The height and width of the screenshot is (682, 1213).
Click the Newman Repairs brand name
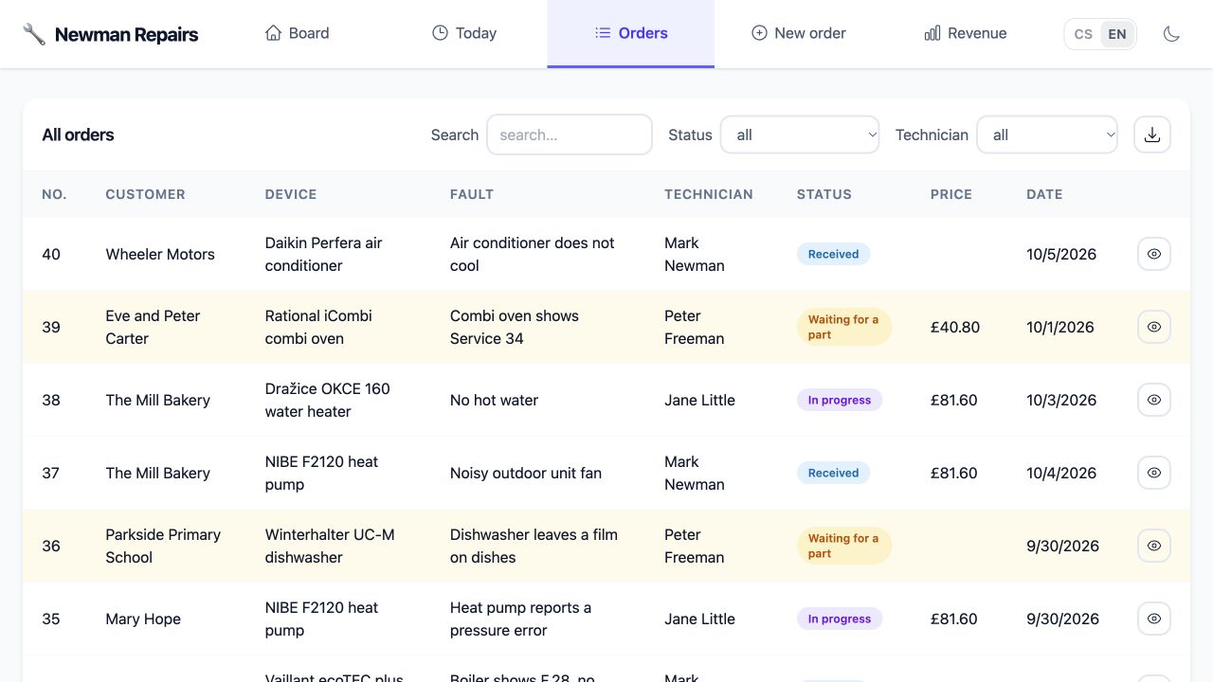point(127,35)
